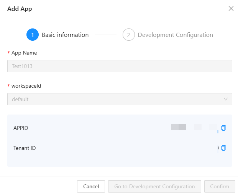Click the connector line between steps
The height and width of the screenshot is (196, 238).
tap(106, 35)
